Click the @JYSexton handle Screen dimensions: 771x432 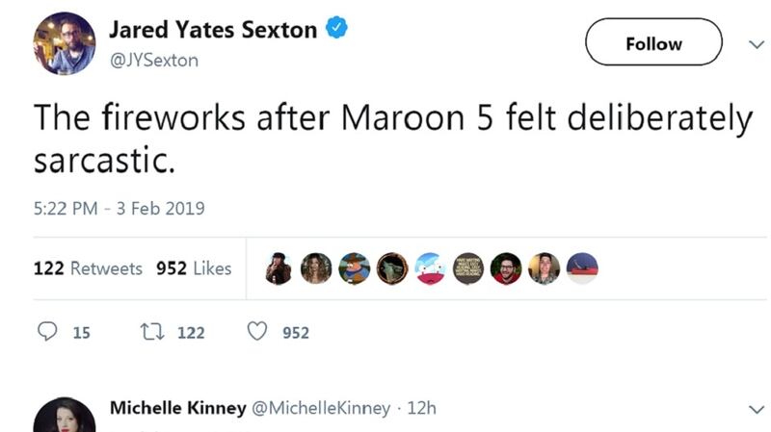(x=153, y=60)
